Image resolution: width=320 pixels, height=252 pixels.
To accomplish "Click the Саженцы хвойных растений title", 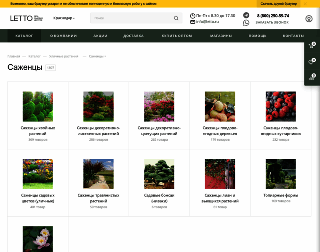I will click(x=38, y=131).
